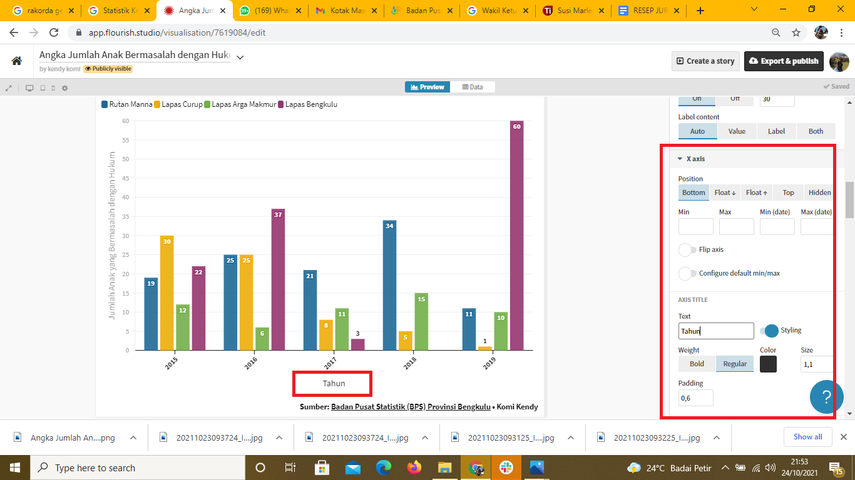Turn off axis title Styling toggle
Image resolution: width=855 pixels, height=480 pixels.
point(769,331)
